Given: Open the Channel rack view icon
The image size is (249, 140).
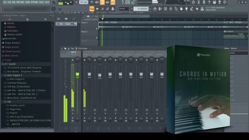Looking at the screenshot, I should click(165, 9).
